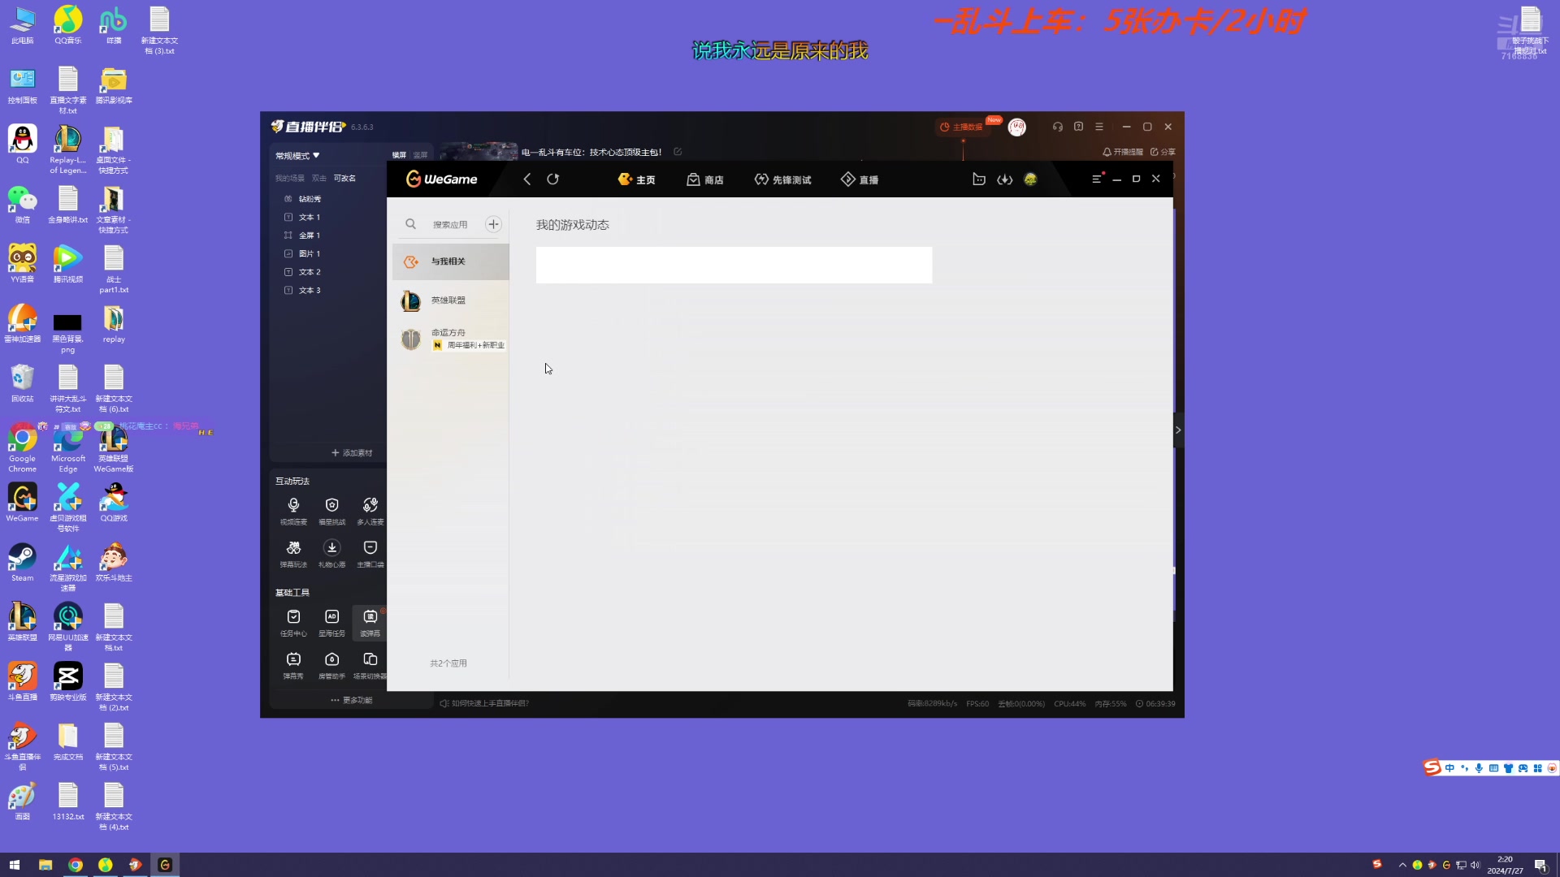Open the WeGame hamburger menu

[x=1097, y=179]
